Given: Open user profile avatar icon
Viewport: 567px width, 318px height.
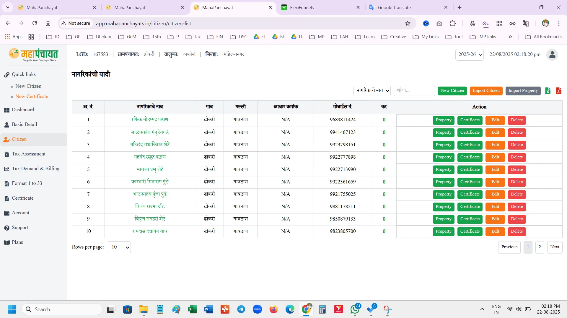Looking at the screenshot, I should click(x=552, y=55).
